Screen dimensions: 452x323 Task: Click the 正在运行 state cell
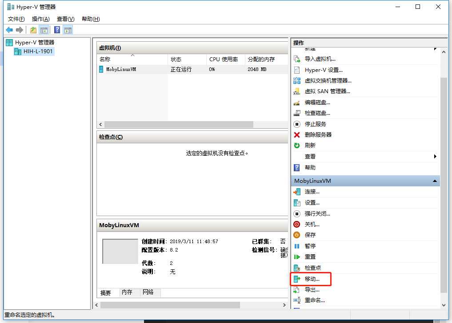coord(181,69)
